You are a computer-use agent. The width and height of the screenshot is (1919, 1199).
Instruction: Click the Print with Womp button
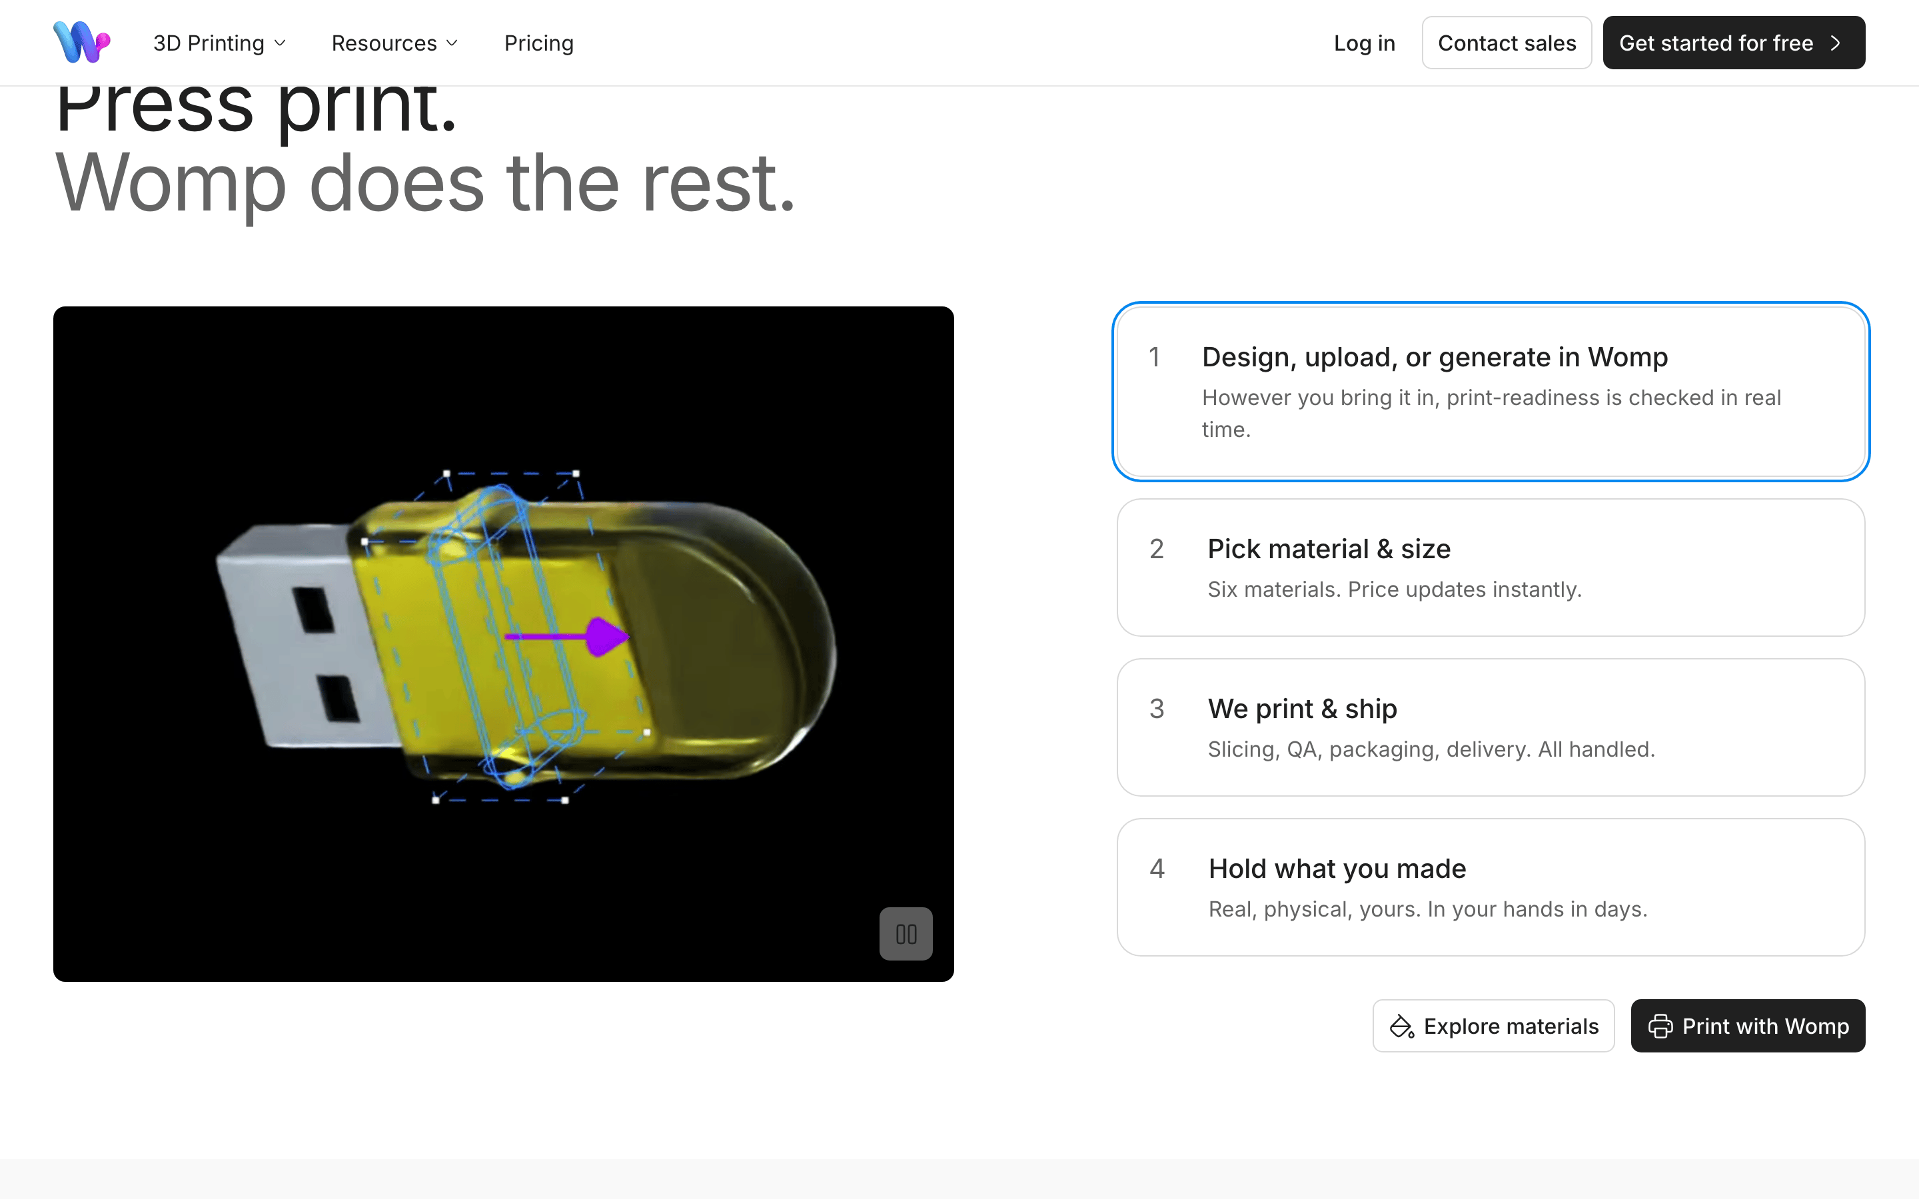tap(1748, 1026)
